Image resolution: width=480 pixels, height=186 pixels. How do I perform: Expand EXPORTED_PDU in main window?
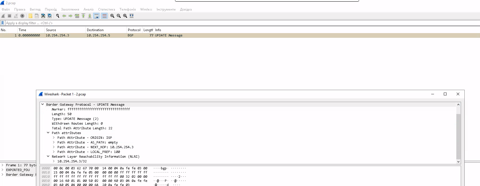click(x=3, y=170)
